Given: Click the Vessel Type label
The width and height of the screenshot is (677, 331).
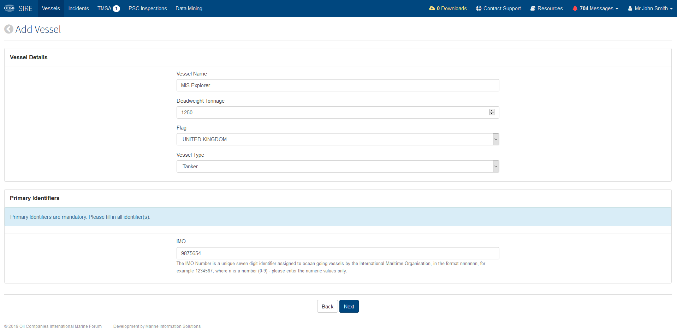Looking at the screenshot, I should 190,155.
